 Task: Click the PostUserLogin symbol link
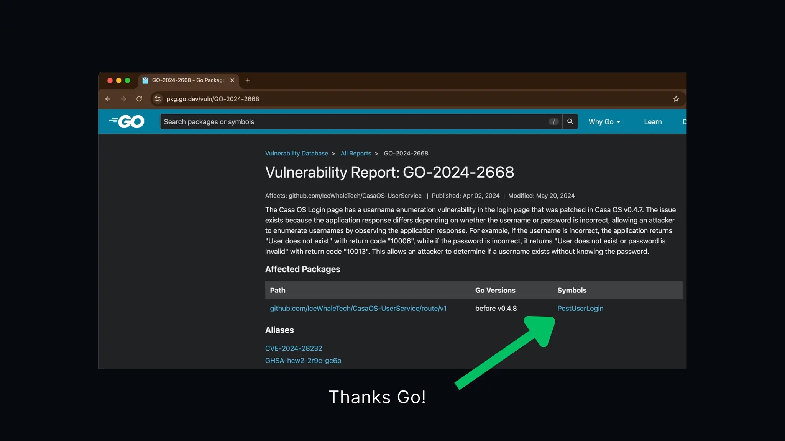click(580, 309)
